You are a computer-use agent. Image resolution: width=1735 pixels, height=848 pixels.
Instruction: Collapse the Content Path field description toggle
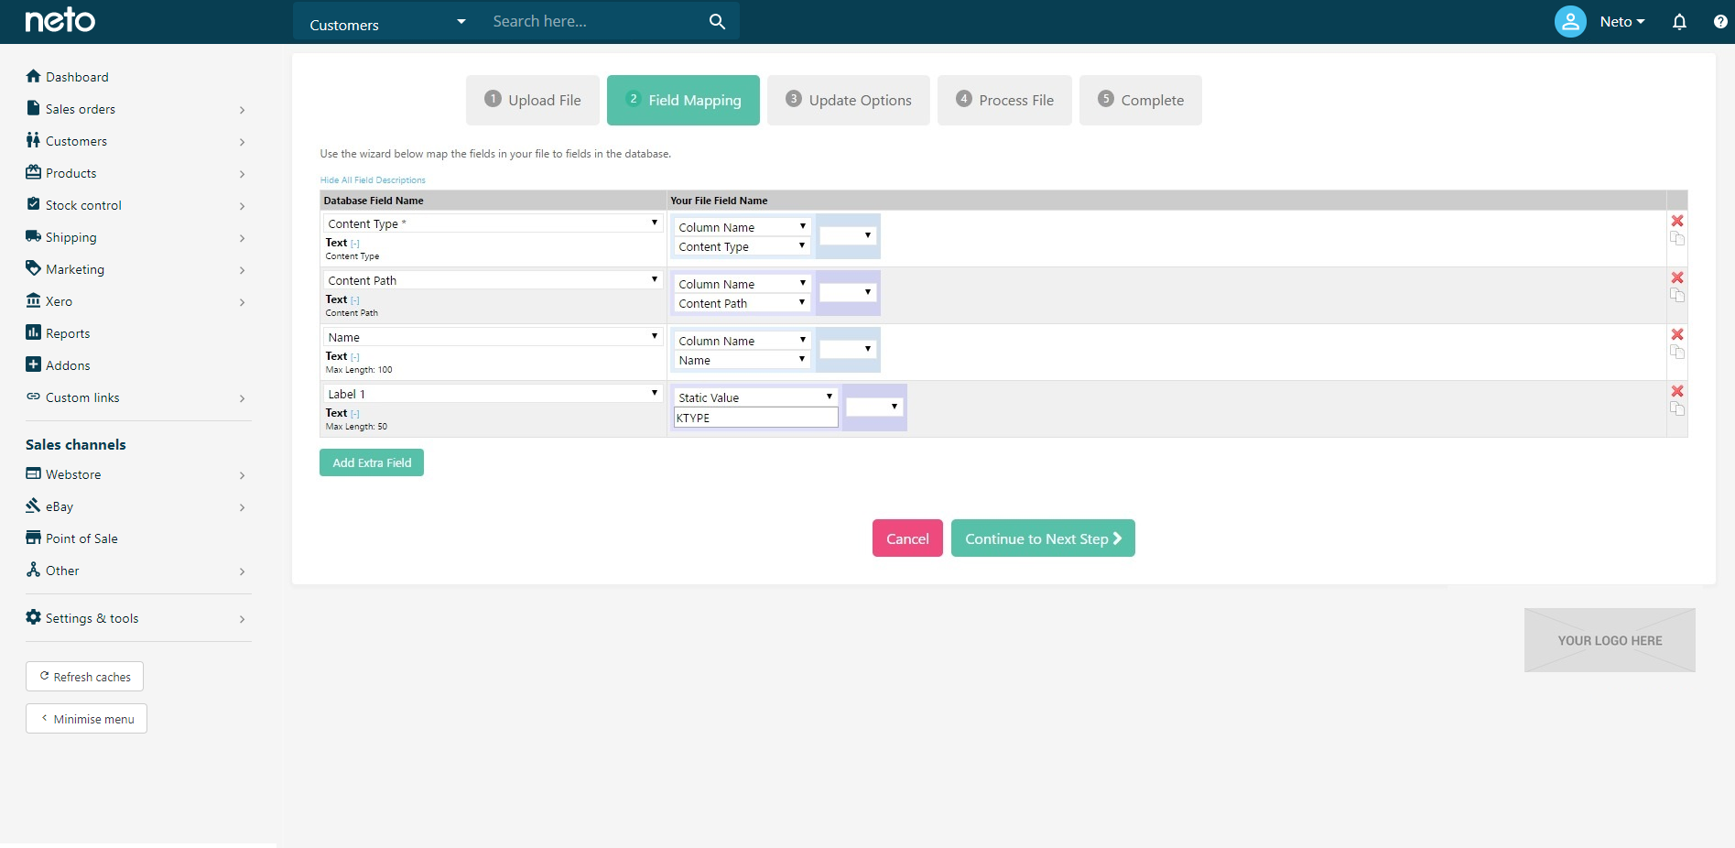pyautogui.click(x=355, y=300)
